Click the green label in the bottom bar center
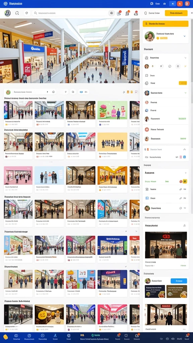This screenshot has height=343, width=193. pyautogui.click(x=95, y=335)
